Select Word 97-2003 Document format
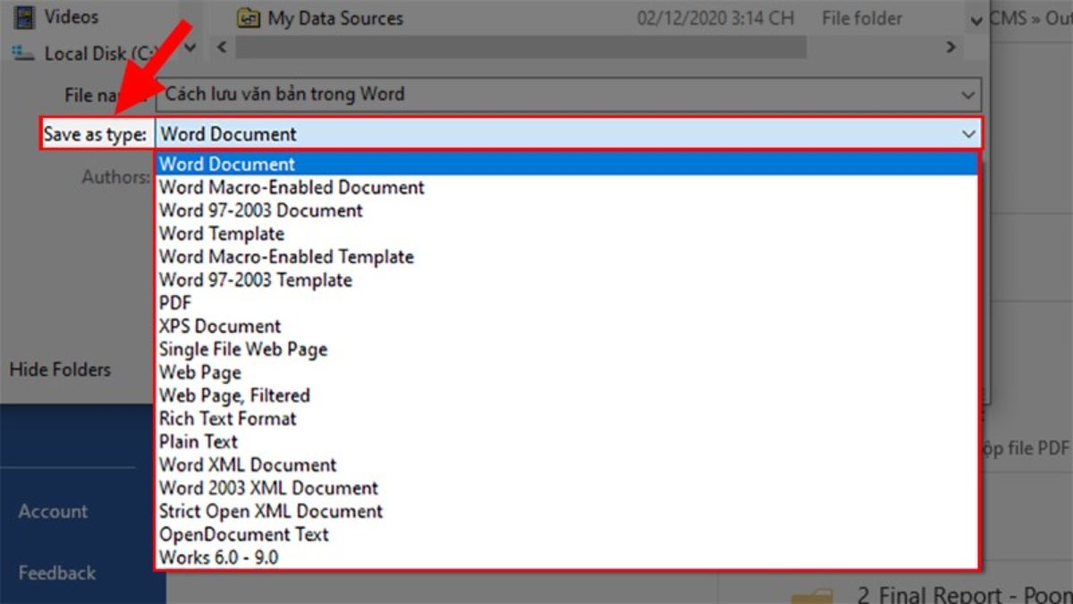 point(261,210)
